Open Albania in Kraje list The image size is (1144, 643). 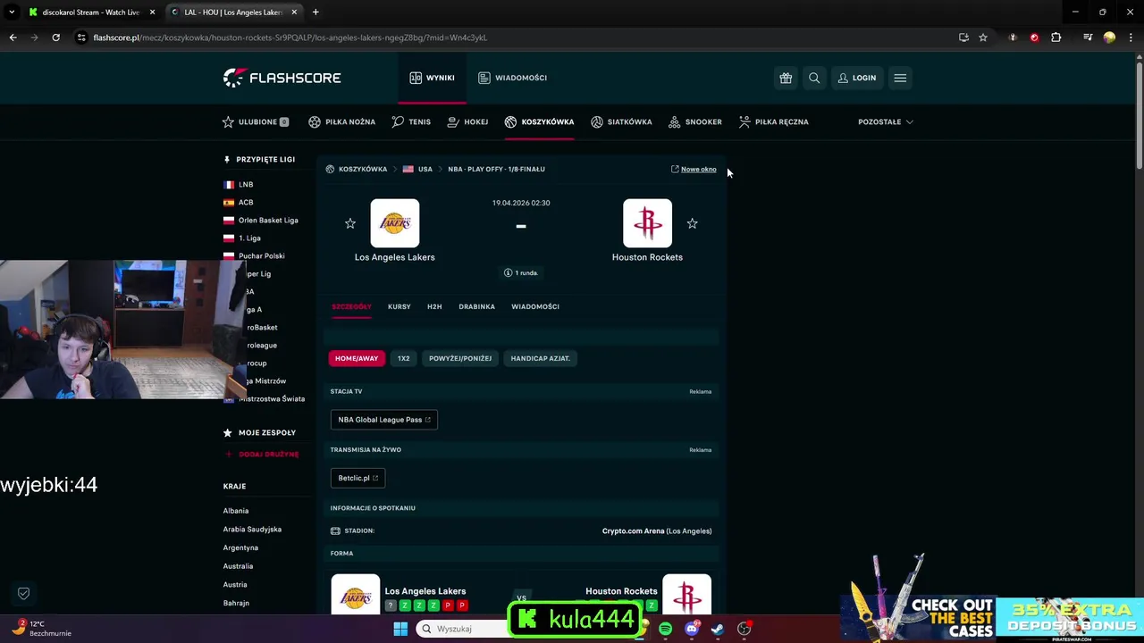click(236, 511)
